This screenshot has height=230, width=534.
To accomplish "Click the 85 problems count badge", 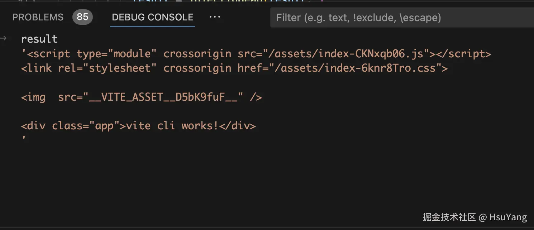I will [x=82, y=17].
